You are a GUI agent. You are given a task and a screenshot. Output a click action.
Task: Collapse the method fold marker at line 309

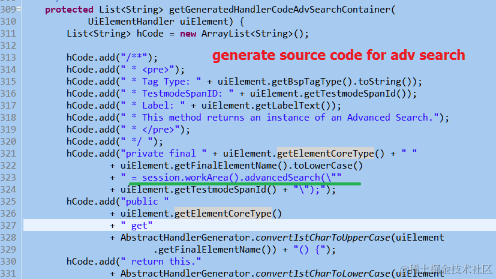19,9
